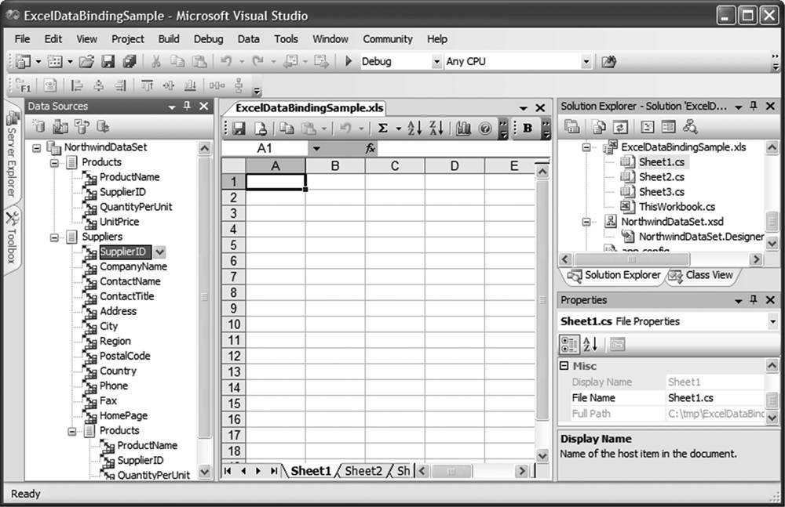The height and width of the screenshot is (507, 785).
Task: Click the Categorized view icon in Properties
Action: coord(569,344)
